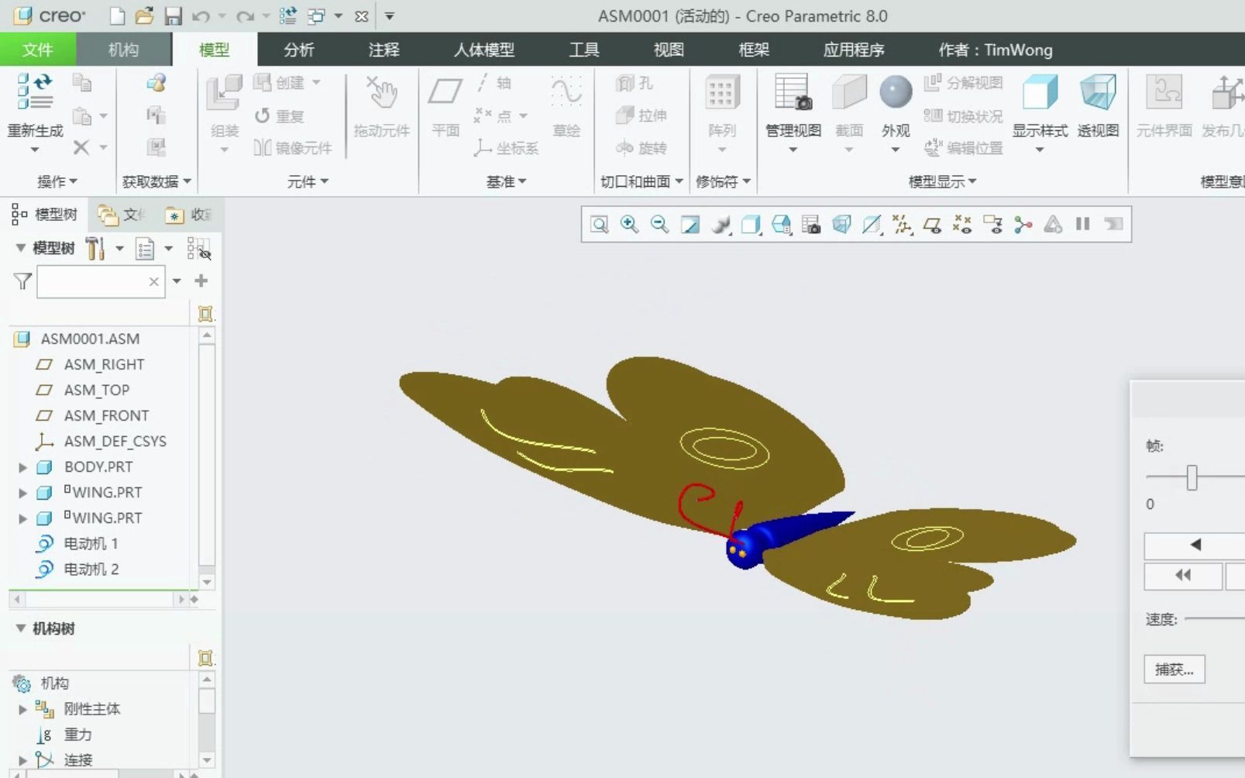Expand the first WING.PRT tree node

22,492
